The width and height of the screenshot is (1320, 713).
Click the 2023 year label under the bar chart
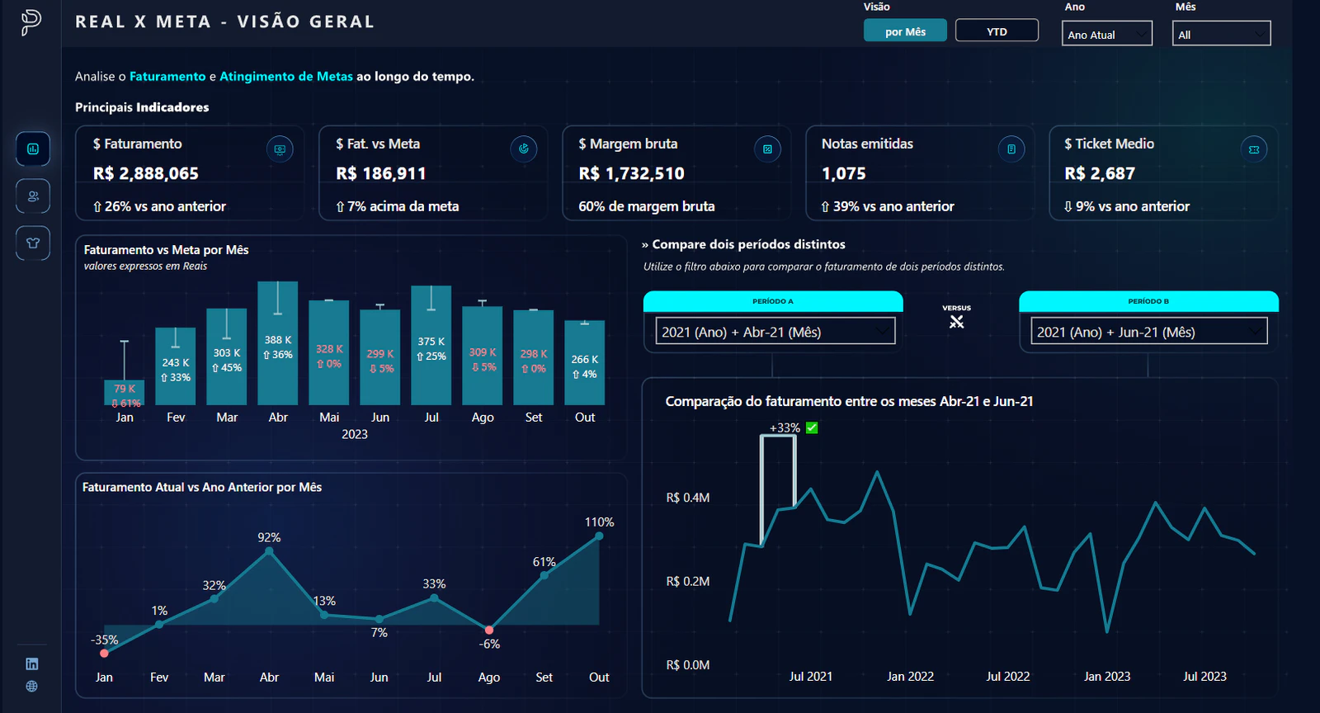(355, 434)
